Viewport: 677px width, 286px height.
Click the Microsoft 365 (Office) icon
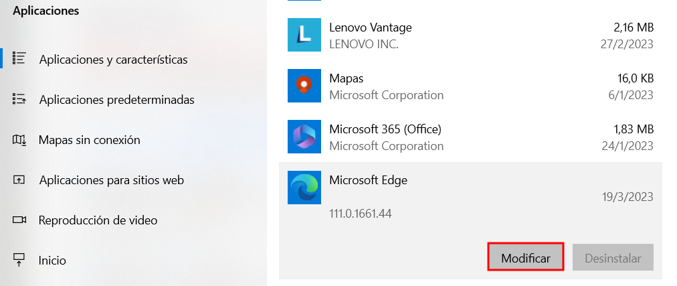pos(304,137)
